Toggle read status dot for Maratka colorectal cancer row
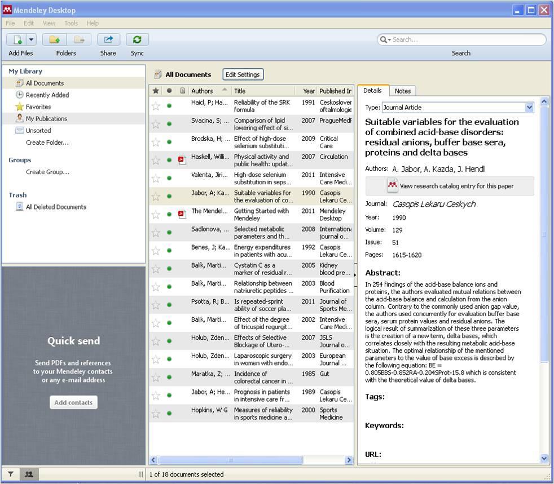This screenshot has height=484, width=554. [x=169, y=377]
